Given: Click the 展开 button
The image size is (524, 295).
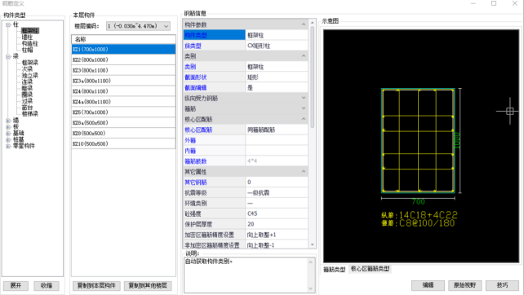Looking at the screenshot, I should [x=16, y=286].
